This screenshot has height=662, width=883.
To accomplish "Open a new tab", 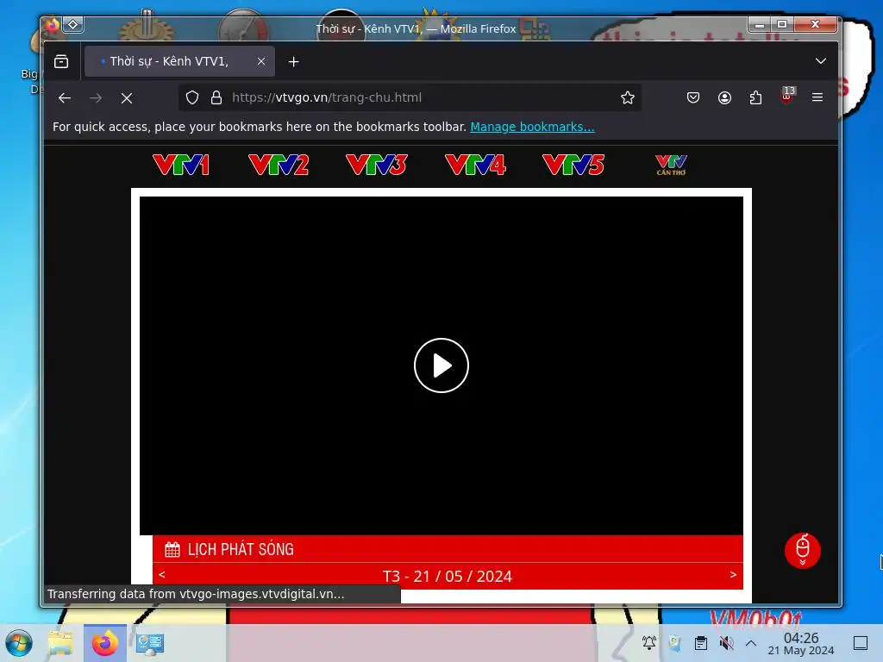I will click(x=293, y=61).
